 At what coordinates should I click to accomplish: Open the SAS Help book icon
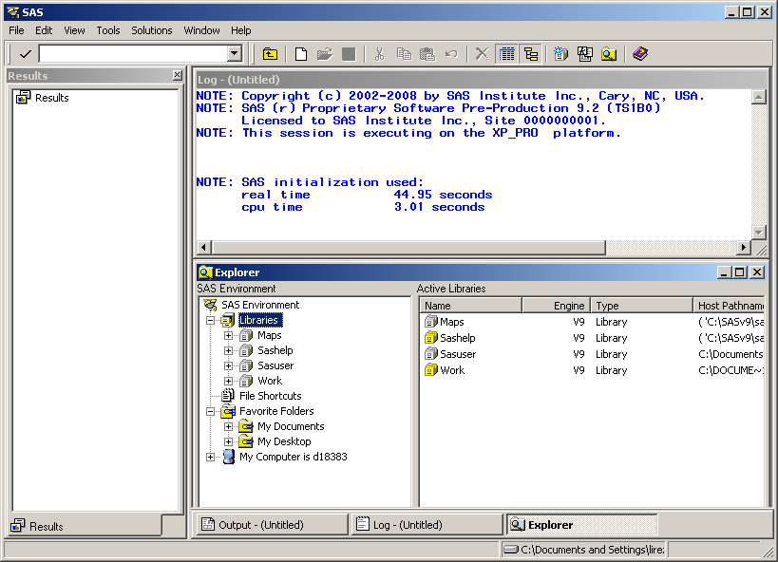pos(640,54)
